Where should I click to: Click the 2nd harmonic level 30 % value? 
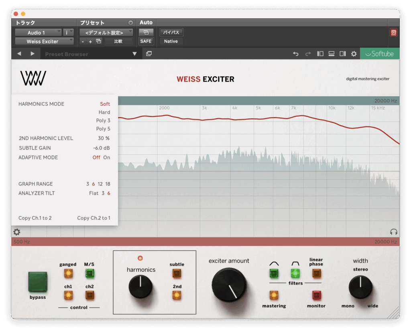(x=104, y=138)
